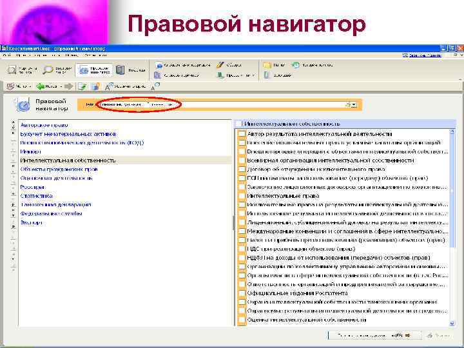Open the Экспорт group
Viewport: 464px width, 348px height.
(x=32, y=222)
